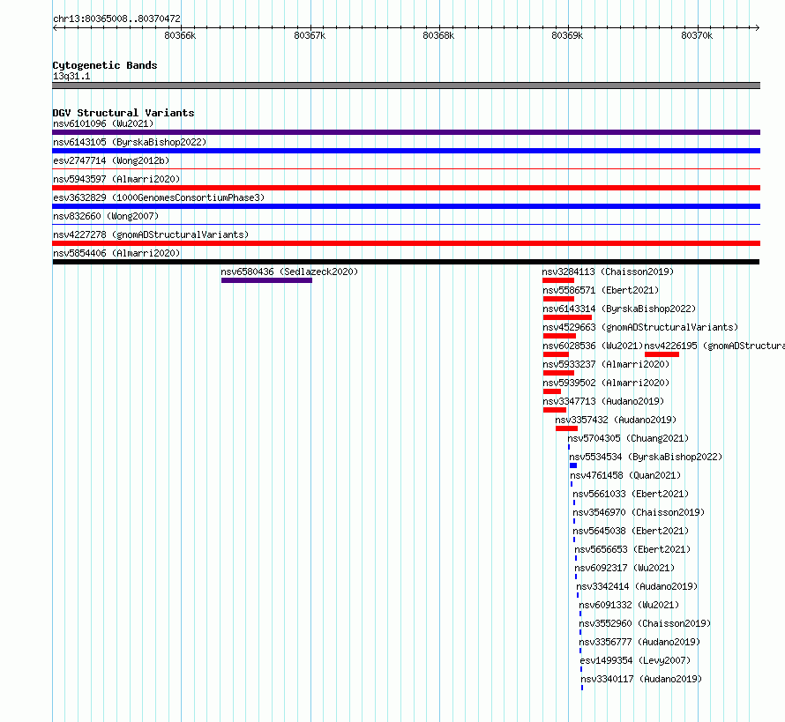Click nsv3357432 (Audano2019) label

tap(616, 420)
